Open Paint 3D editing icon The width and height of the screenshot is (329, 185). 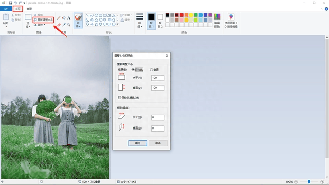pyautogui.click(x=231, y=21)
